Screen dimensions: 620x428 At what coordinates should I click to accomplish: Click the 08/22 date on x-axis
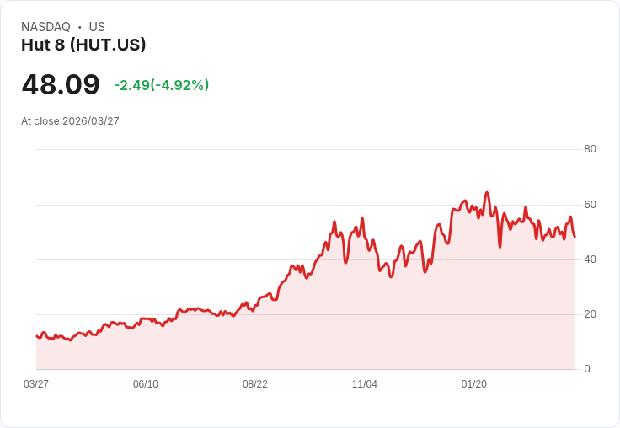[255, 384]
